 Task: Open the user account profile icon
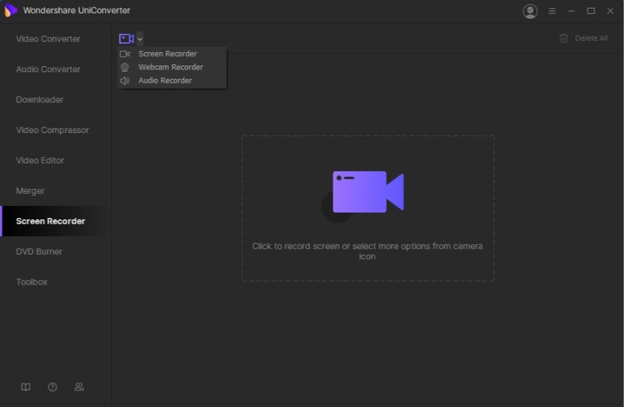[x=530, y=11]
